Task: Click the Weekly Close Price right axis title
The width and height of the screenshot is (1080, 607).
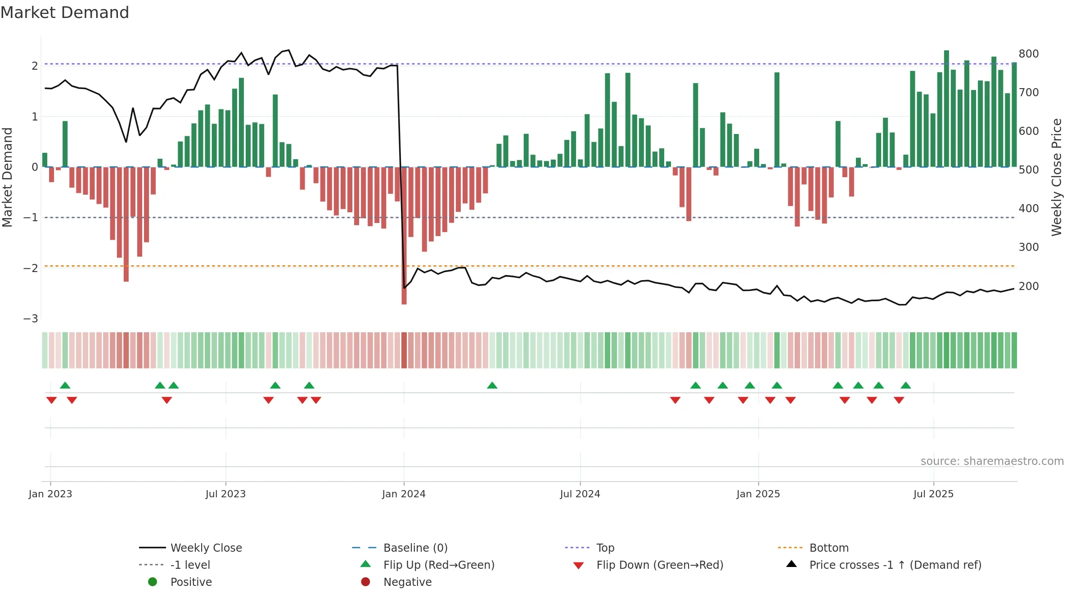Action: tap(1057, 177)
